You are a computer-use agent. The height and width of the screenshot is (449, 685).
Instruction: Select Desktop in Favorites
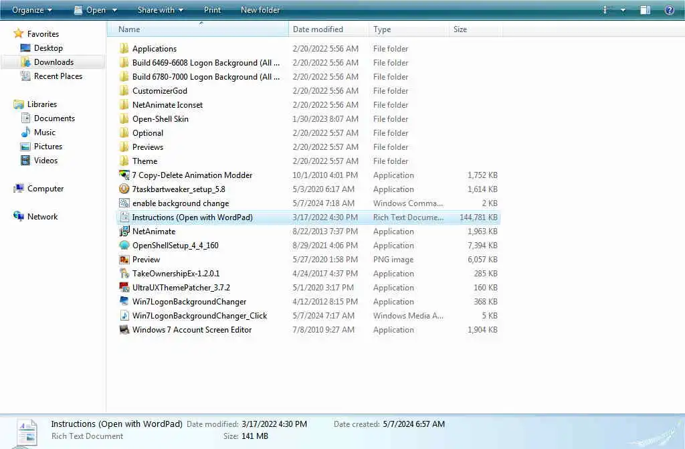pyautogui.click(x=48, y=48)
